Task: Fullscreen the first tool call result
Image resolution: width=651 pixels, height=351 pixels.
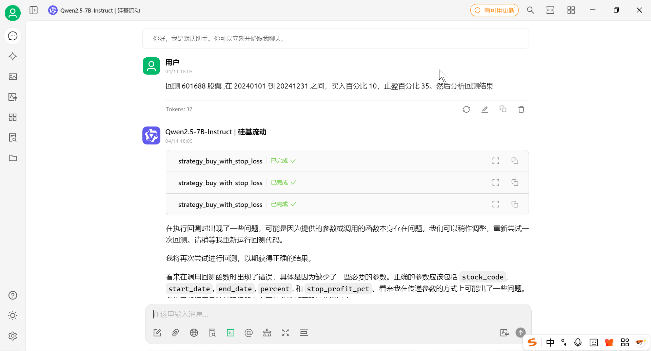Action: point(496,161)
